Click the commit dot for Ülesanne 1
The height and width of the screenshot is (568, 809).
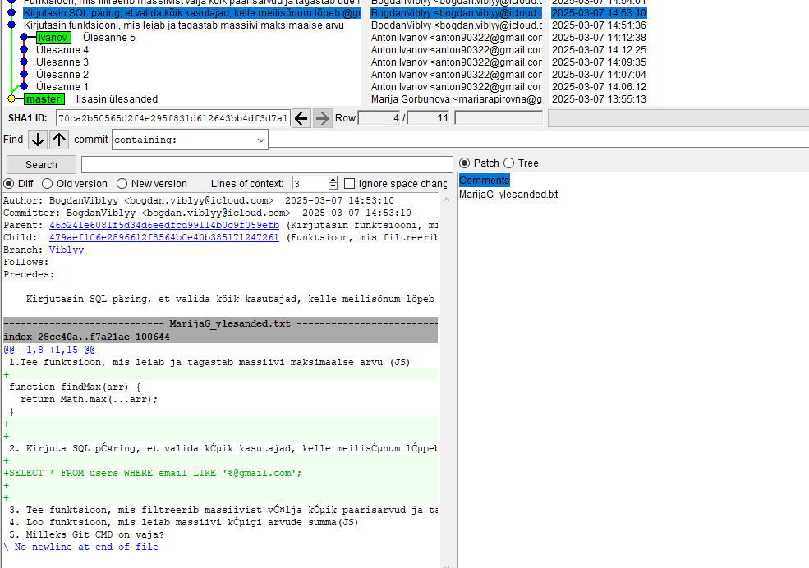point(24,86)
